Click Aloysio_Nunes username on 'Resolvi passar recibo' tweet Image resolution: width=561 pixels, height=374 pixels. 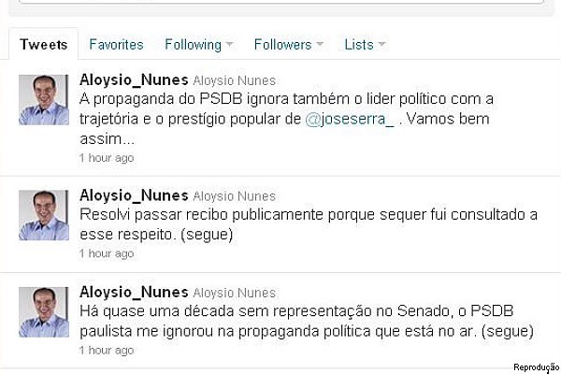click(134, 195)
